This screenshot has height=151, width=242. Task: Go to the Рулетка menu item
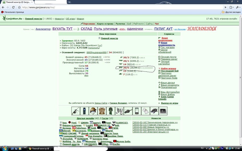coord(120,24)
